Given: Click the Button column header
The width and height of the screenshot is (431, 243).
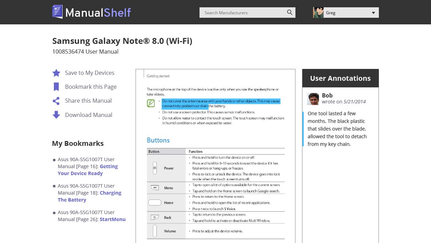Looking at the screenshot, I should click(154, 151).
